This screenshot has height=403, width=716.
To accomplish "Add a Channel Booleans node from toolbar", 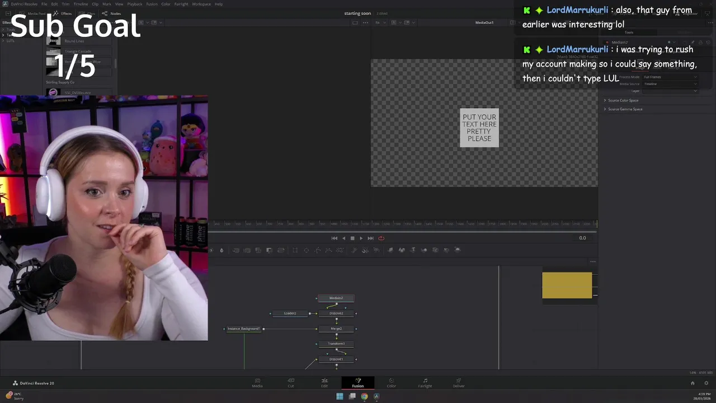I will [247, 250].
